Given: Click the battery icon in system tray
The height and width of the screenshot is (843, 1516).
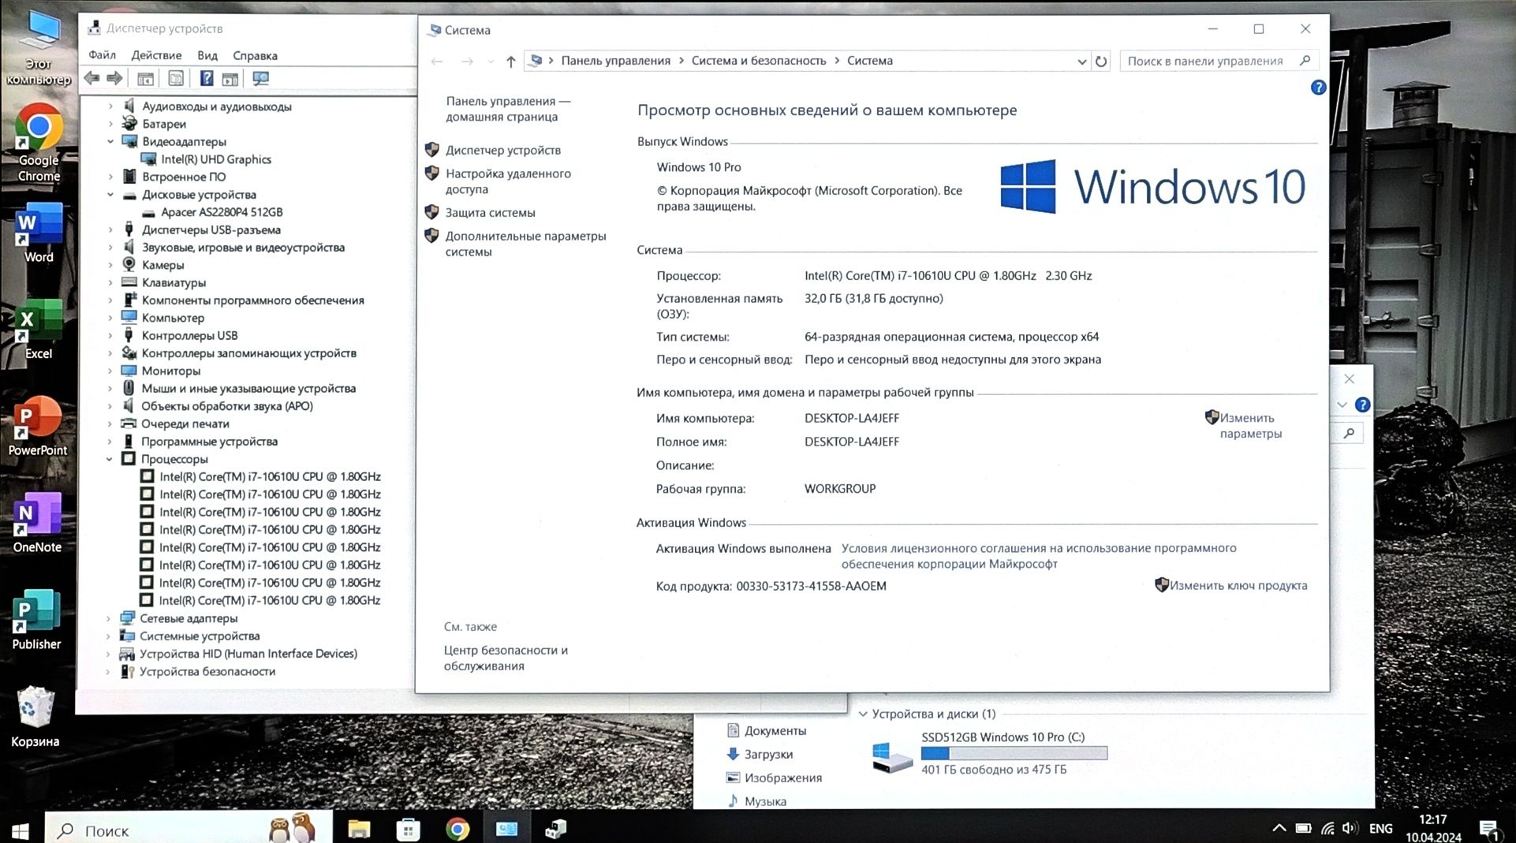Looking at the screenshot, I should click(1303, 828).
